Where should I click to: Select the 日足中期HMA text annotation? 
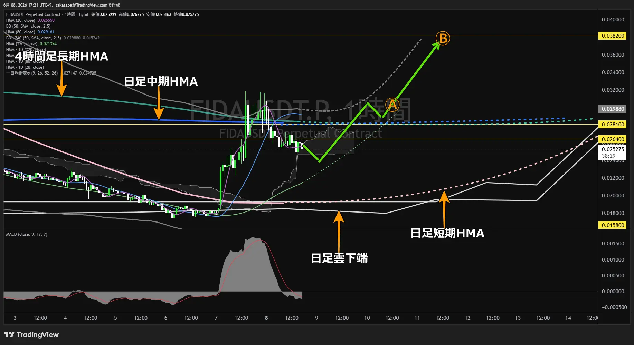(161, 82)
